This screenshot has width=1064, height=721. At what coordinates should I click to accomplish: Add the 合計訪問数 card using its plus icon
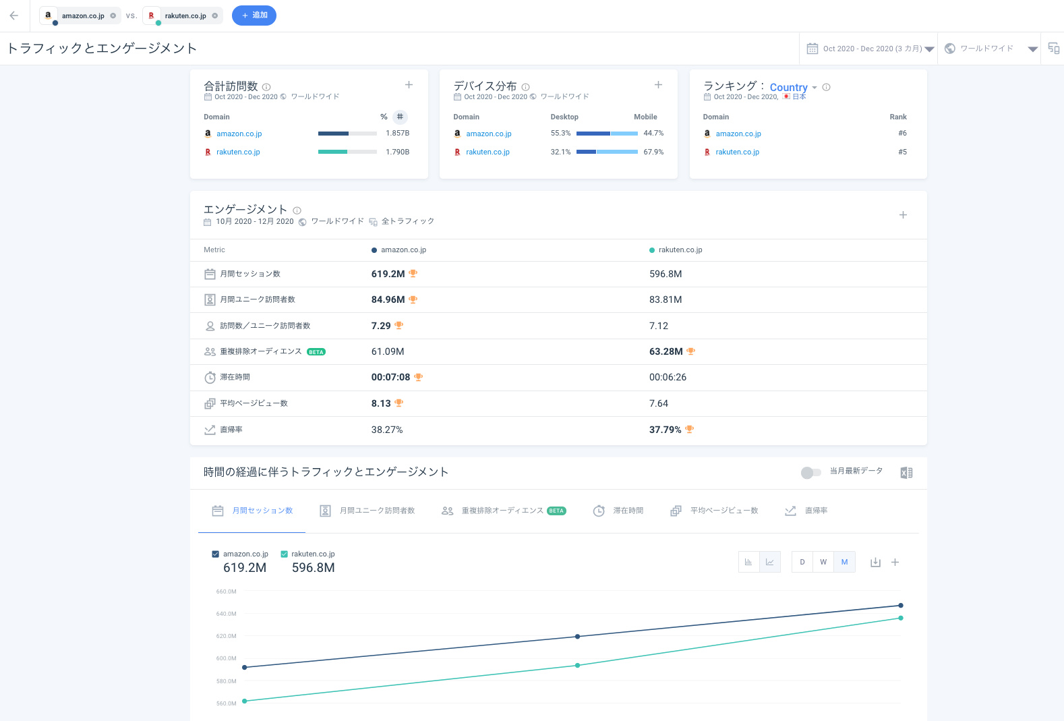(409, 85)
